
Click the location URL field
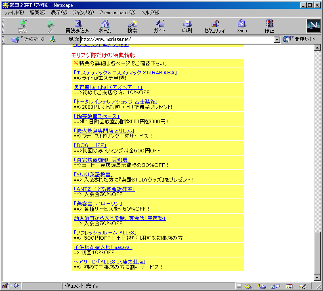coord(177,39)
